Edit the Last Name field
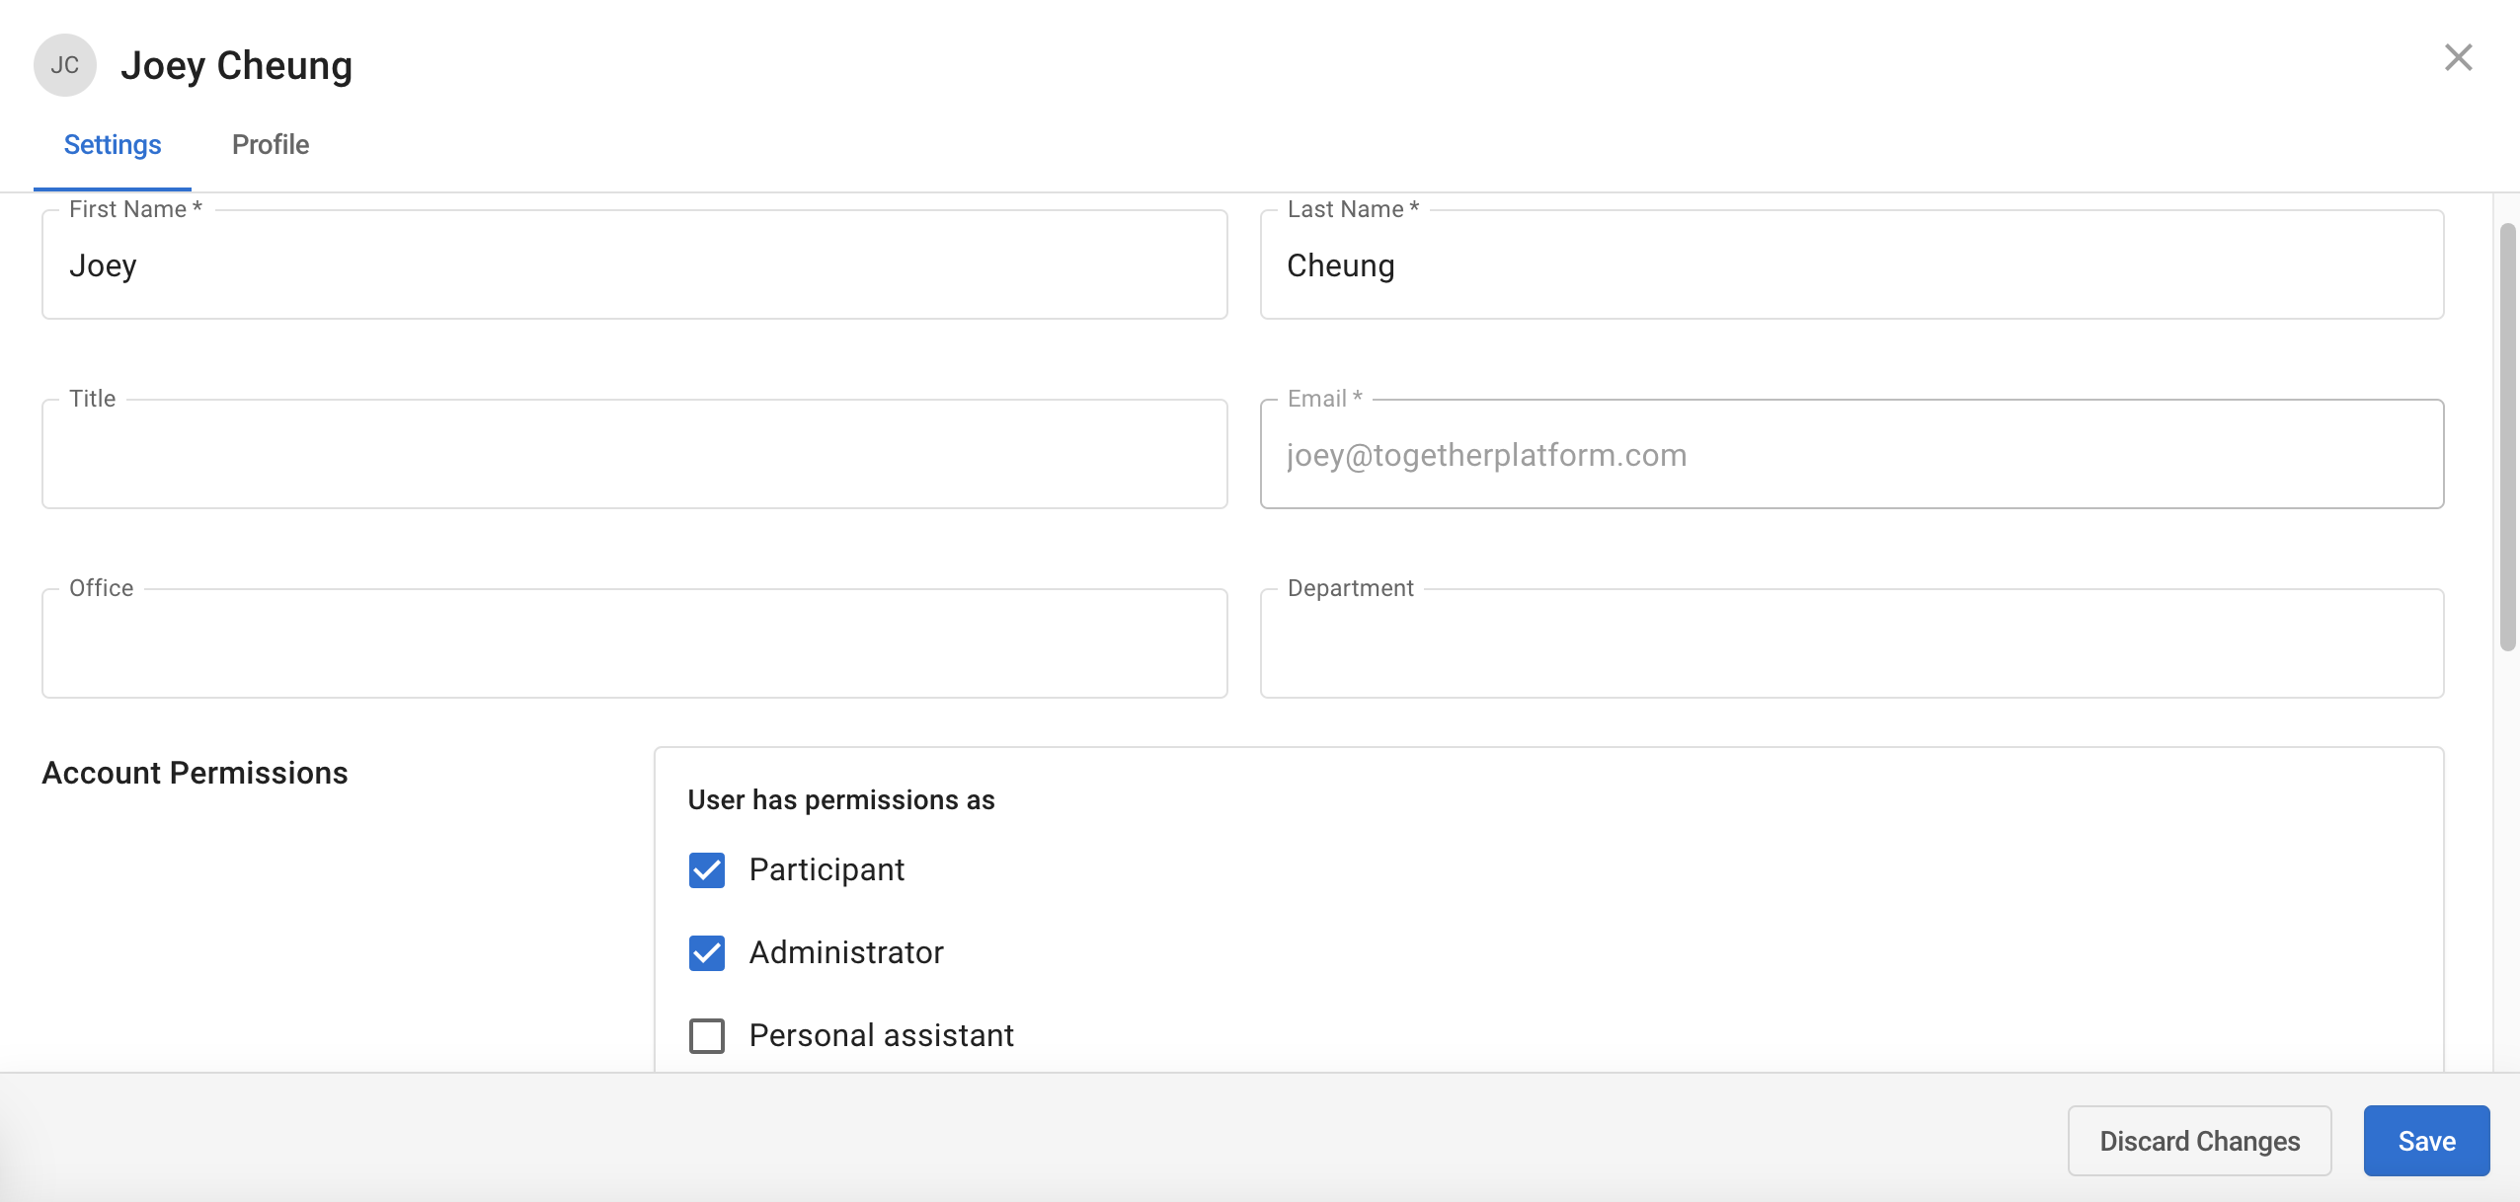This screenshot has height=1202, width=2520. pos(1852,264)
